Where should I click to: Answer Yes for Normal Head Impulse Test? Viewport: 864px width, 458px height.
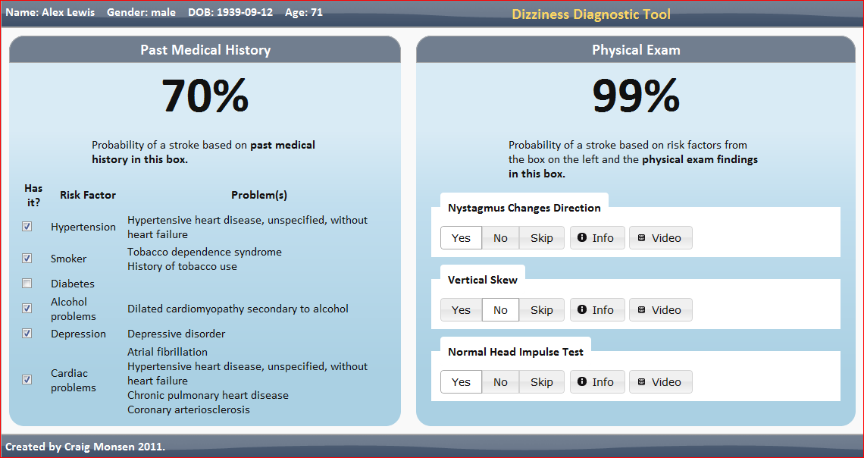(461, 381)
